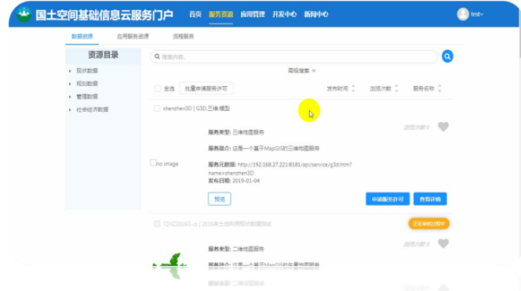Screen dimensions: 521x291
Task: Sort by 服务名称 using its arrows
Action: tap(439, 88)
